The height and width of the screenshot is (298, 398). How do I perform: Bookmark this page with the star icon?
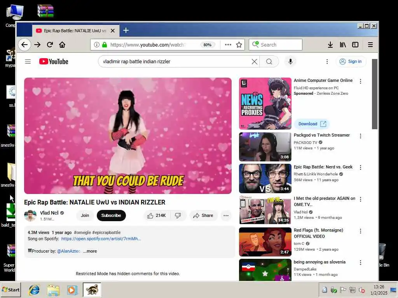(x=239, y=45)
